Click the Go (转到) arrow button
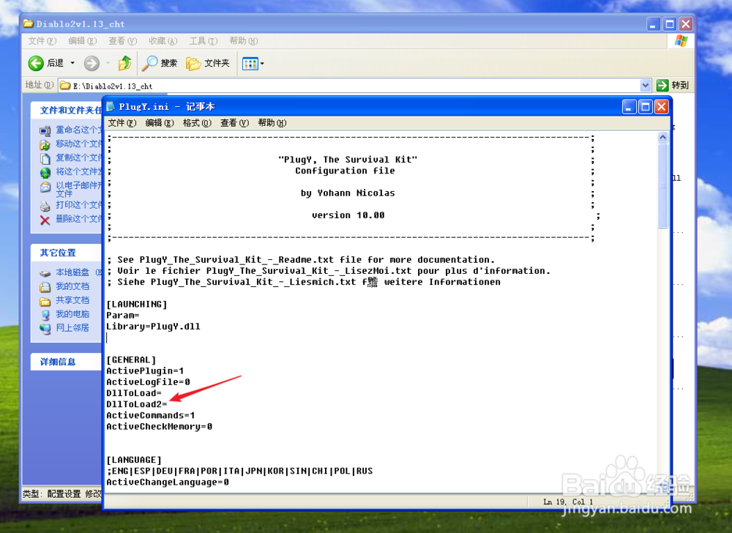 click(x=662, y=85)
